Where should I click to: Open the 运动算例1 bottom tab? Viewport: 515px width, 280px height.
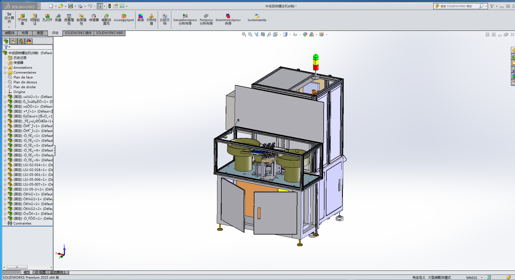(58, 272)
